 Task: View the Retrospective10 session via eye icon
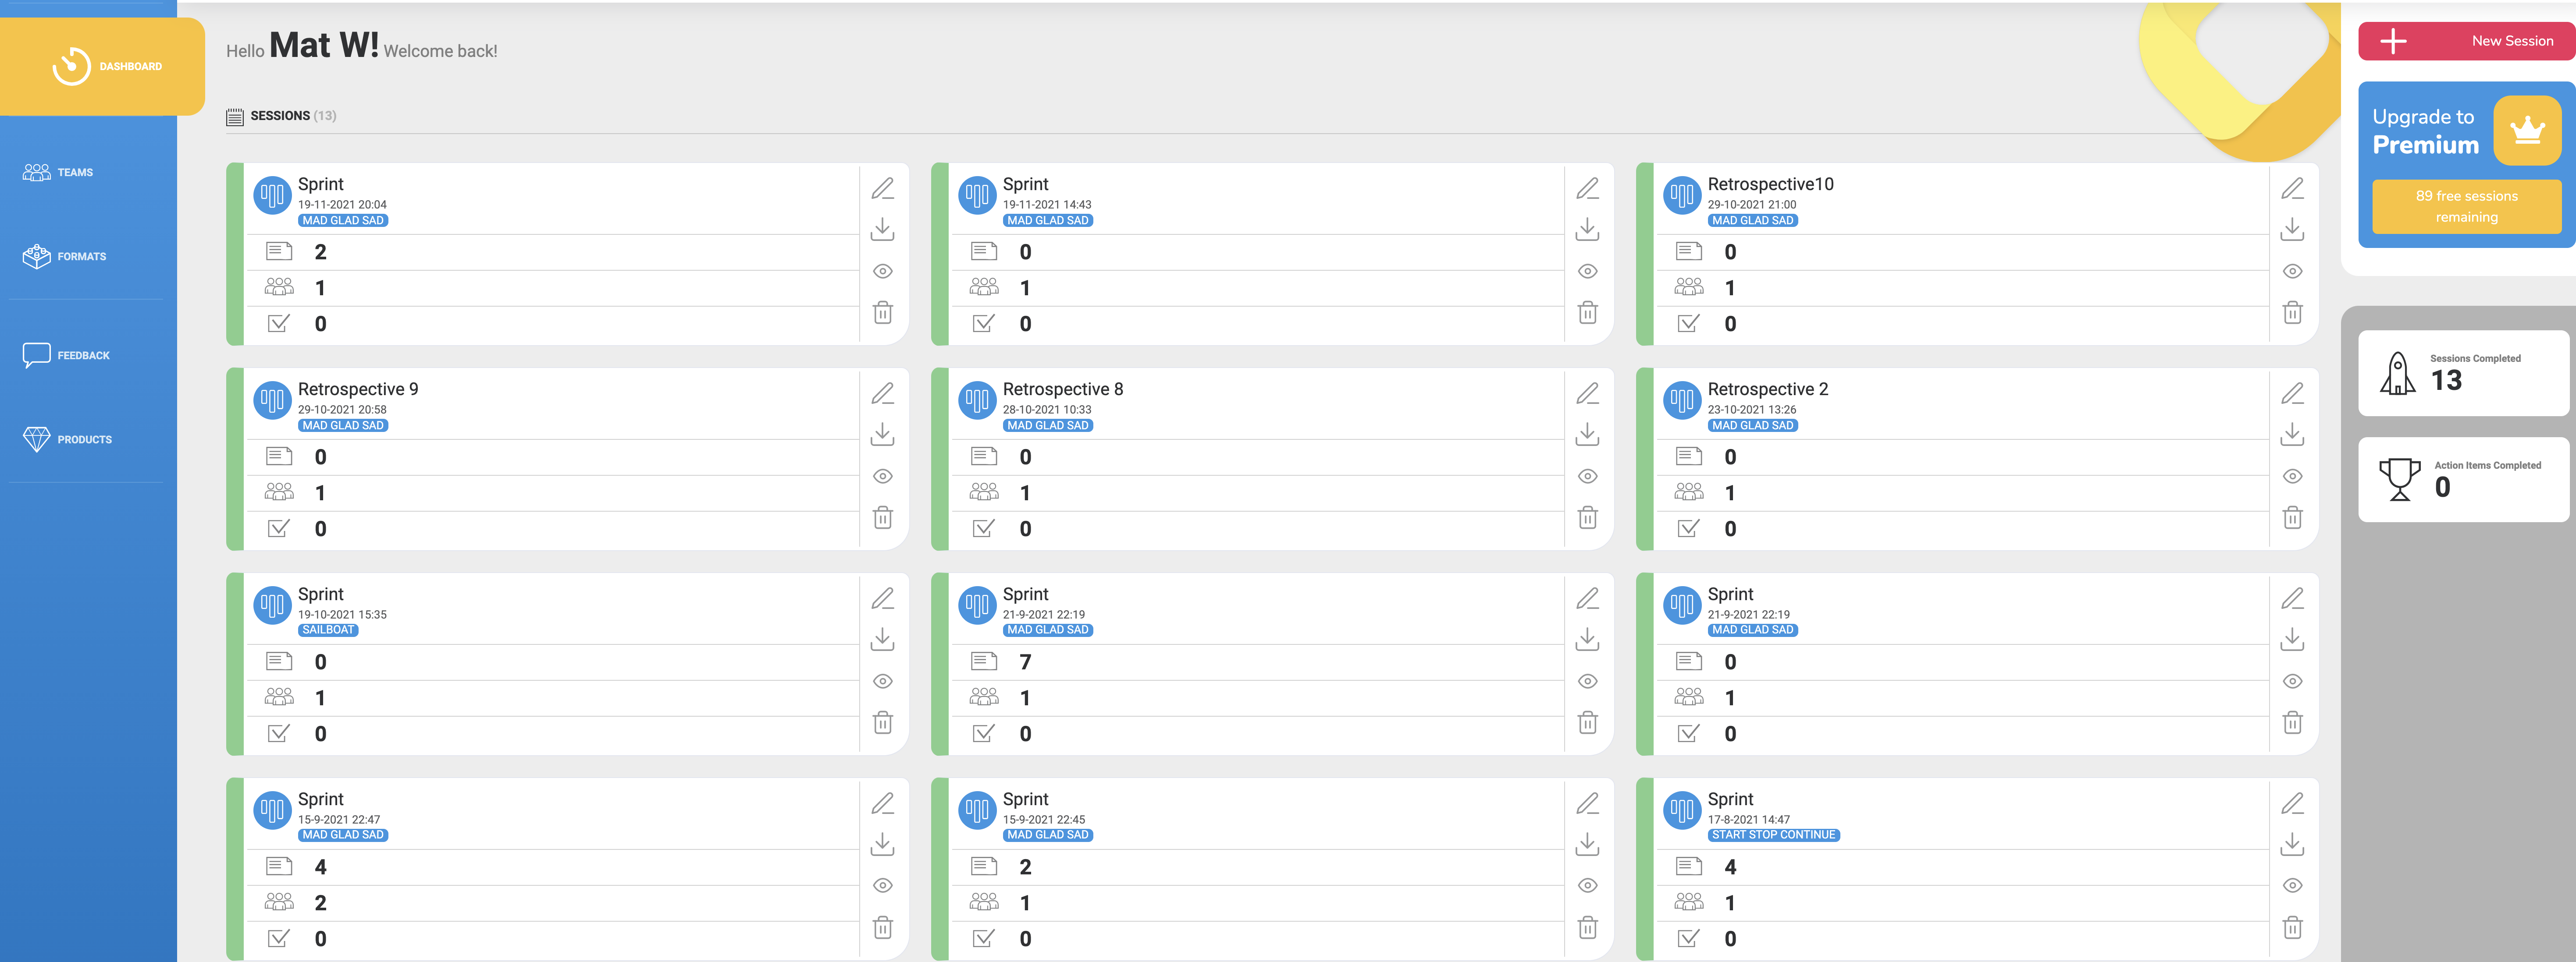point(2292,272)
